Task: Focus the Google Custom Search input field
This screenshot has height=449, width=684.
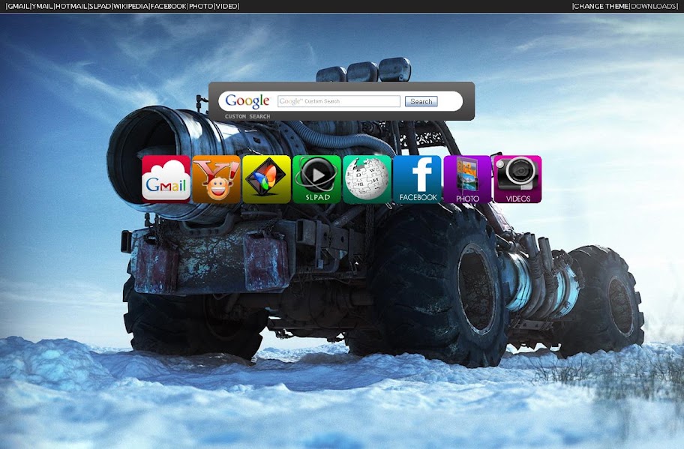Action: [339, 101]
